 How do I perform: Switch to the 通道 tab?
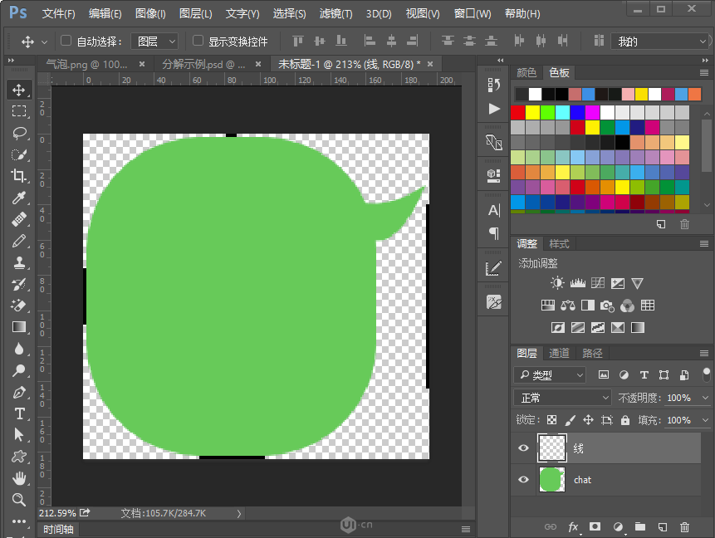tap(559, 353)
